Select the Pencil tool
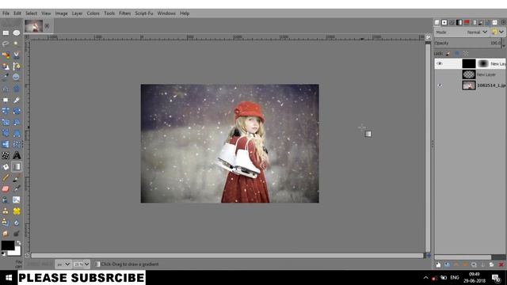 click(6, 177)
